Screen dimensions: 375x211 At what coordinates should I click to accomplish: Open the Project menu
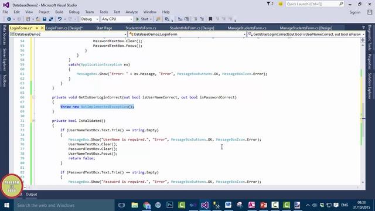click(44, 12)
